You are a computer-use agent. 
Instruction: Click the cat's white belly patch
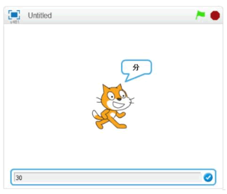pos(113,115)
